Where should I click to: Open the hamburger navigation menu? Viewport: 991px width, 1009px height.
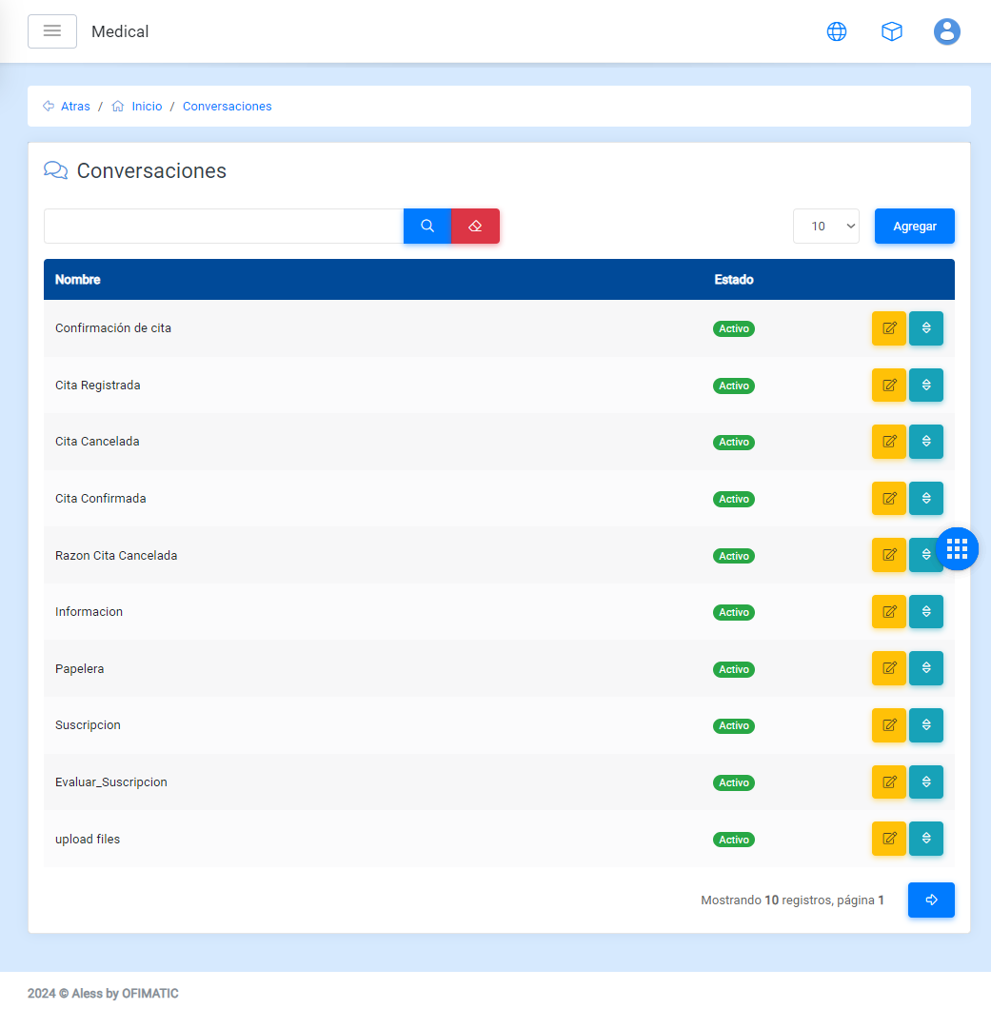(x=52, y=31)
